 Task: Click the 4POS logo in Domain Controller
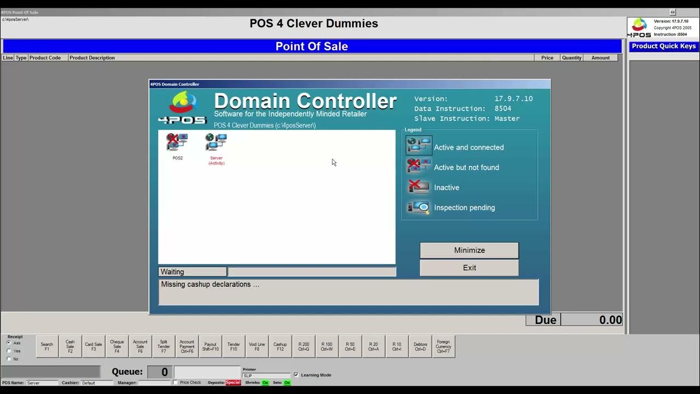(183, 108)
